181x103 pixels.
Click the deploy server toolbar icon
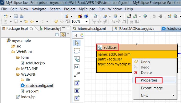[129, 16]
